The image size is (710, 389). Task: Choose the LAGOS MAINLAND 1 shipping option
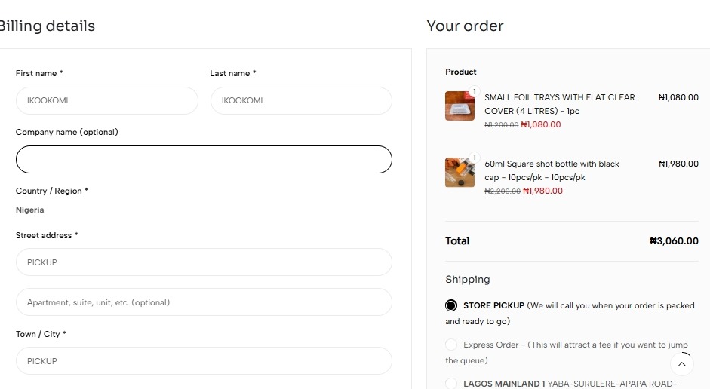pyautogui.click(x=451, y=384)
